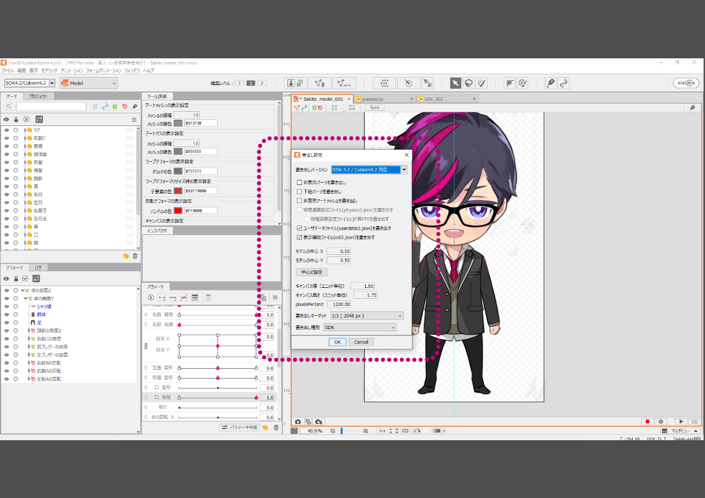
Task: Click the パラメータ作成 button
Action: pos(240,428)
